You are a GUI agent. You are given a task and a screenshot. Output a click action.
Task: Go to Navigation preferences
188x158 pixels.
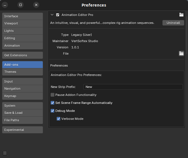click(23, 89)
